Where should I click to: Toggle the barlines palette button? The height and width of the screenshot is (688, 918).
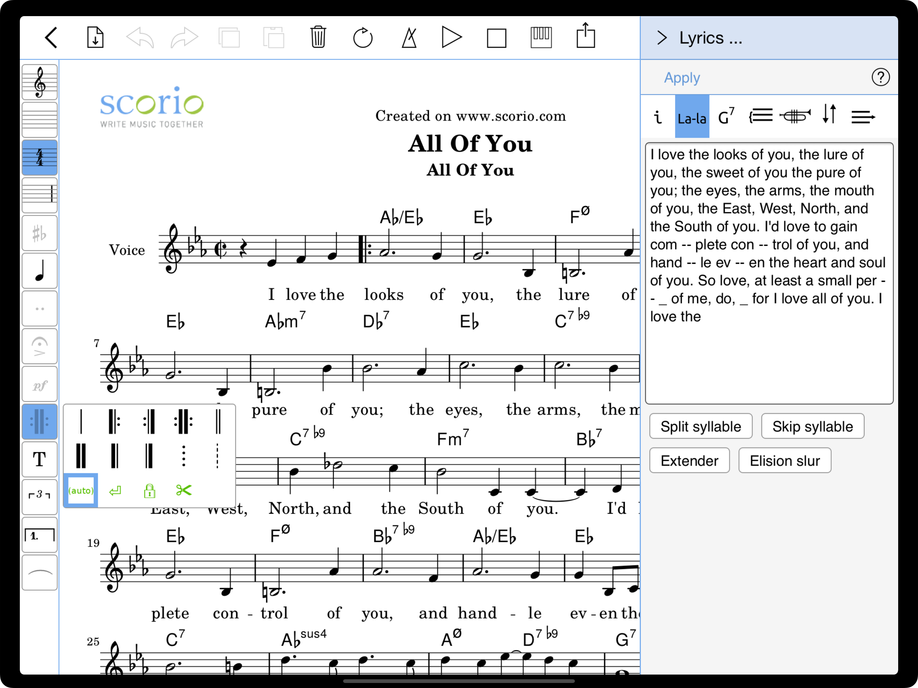point(39,422)
